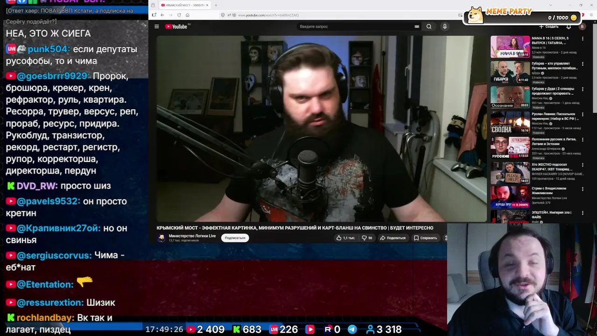Open МАМА В 16 video thumbnail
The image size is (597, 336).
pyautogui.click(x=510, y=47)
